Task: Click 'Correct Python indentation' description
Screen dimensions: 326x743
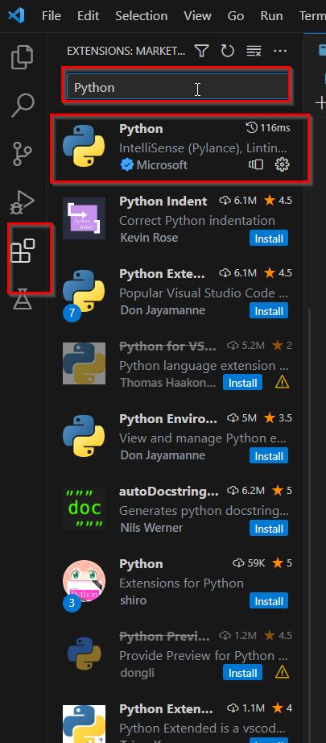Action: coord(197,220)
